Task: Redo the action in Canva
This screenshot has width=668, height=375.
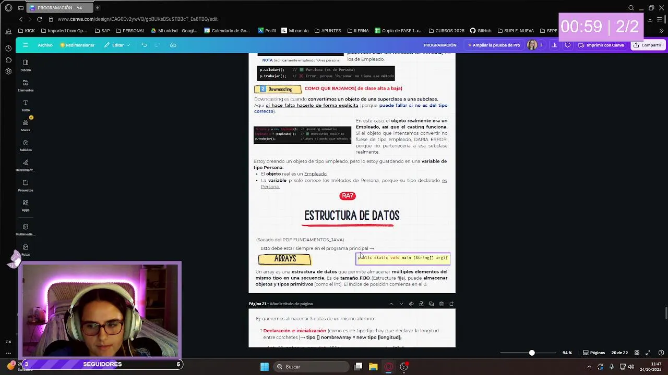Action: tap(158, 45)
